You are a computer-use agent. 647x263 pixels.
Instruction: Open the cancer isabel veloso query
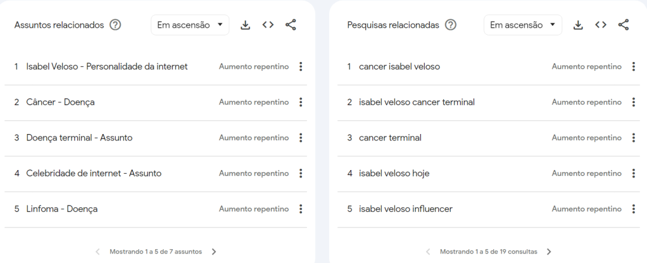pyautogui.click(x=399, y=66)
